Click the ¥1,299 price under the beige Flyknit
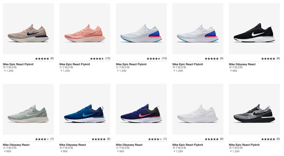 [x=9, y=71]
